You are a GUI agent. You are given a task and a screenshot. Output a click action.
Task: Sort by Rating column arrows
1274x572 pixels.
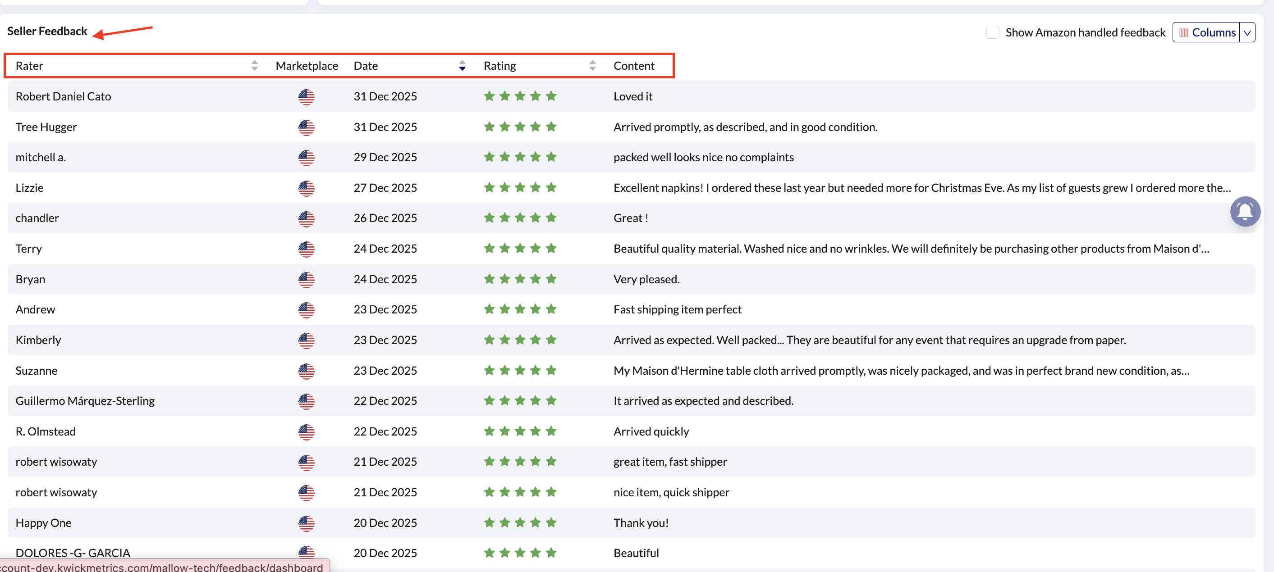tap(592, 66)
